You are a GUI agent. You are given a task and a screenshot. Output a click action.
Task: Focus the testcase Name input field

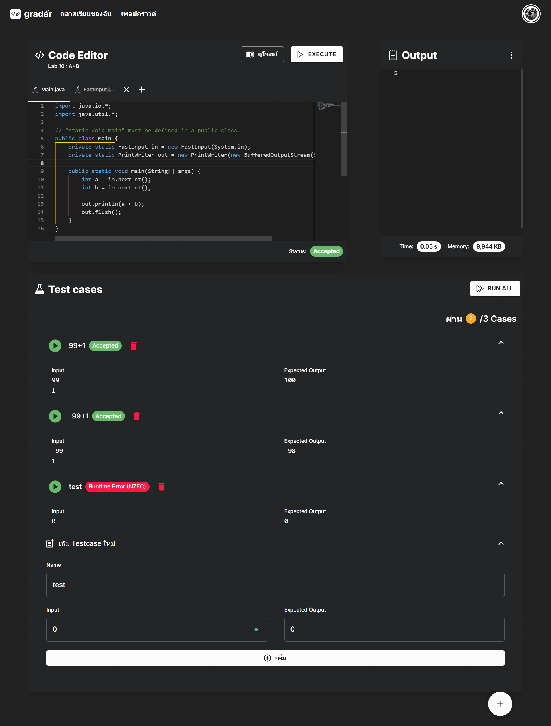275,585
